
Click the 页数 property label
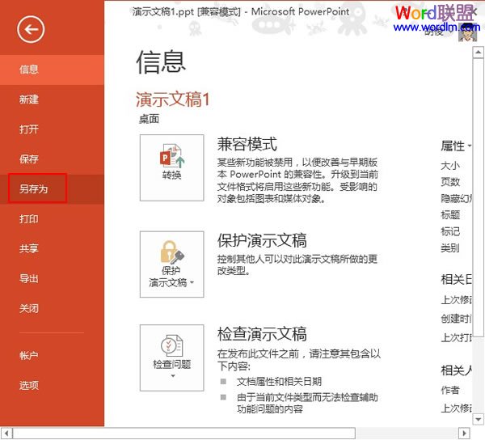click(450, 182)
